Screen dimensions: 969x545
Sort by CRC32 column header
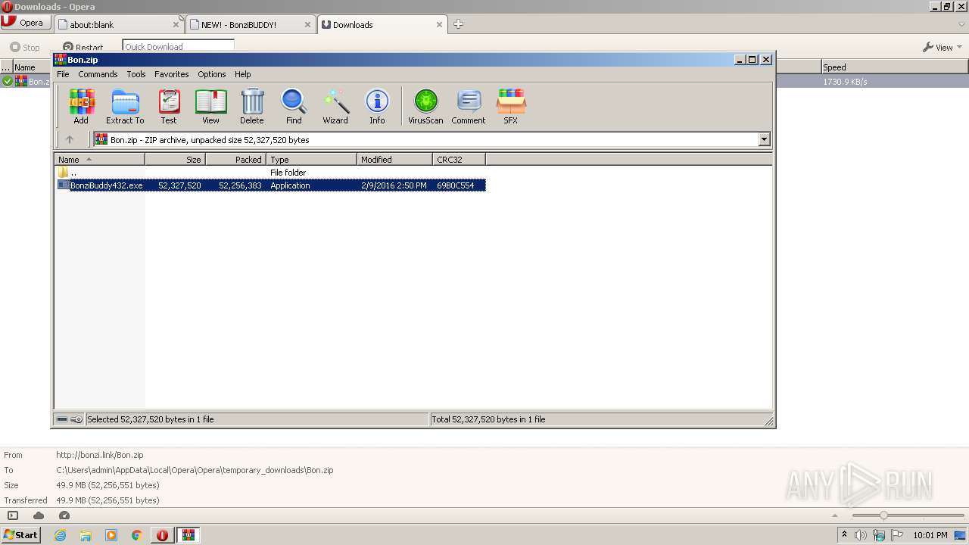pyautogui.click(x=460, y=160)
